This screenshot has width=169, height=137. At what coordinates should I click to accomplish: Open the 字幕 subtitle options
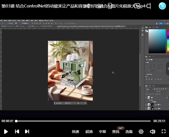[x=102, y=132]
